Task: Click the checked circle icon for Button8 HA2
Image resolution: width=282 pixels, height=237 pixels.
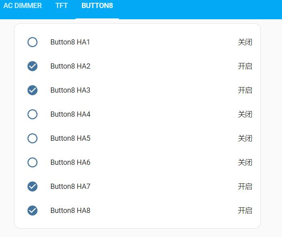Action: (32, 66)
